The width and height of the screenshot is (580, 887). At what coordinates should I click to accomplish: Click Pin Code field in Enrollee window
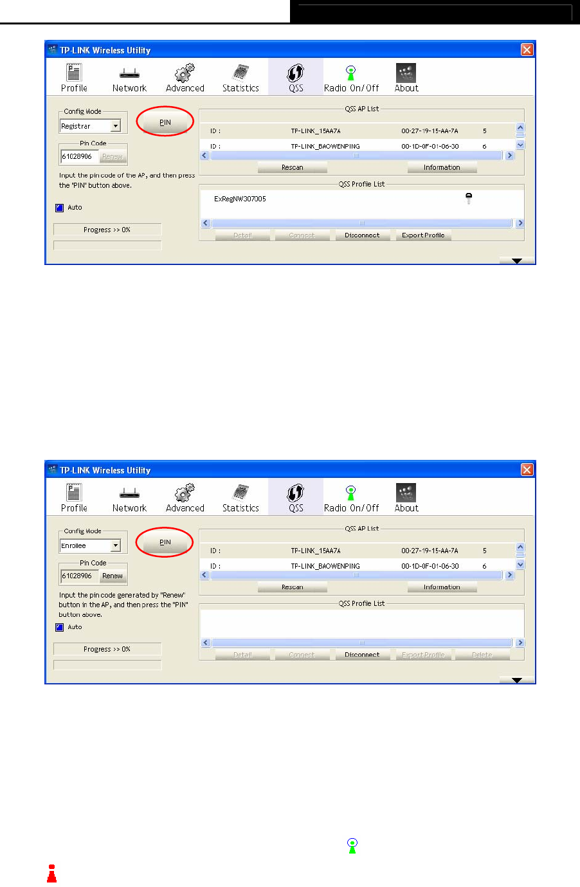pyautogui.click(x=80, y=576)
